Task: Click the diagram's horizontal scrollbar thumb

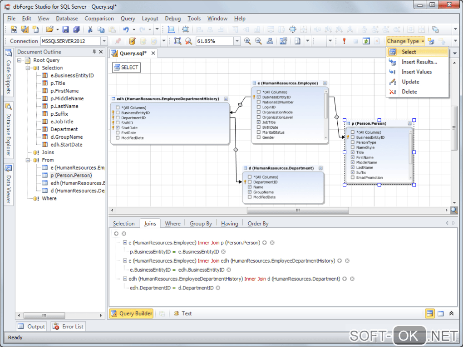Action: pyautogui.click(x=297, y=210)
